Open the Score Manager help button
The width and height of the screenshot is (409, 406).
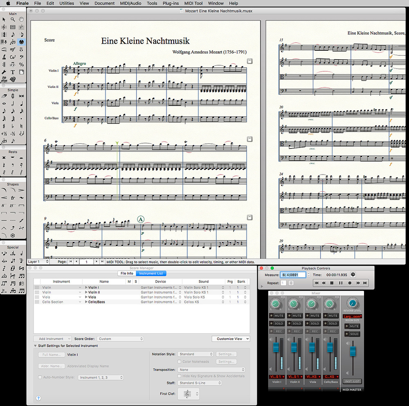(38, 398)
